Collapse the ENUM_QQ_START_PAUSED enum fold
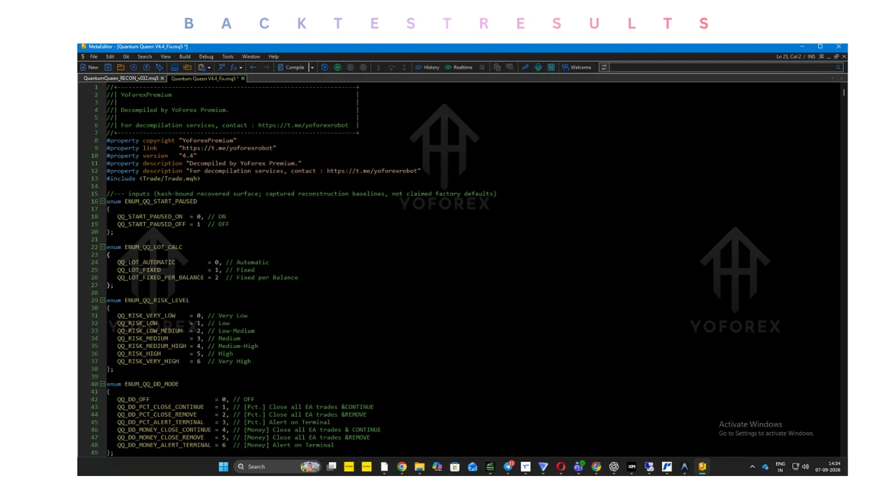The image size is (892, 501). point(103,201)
